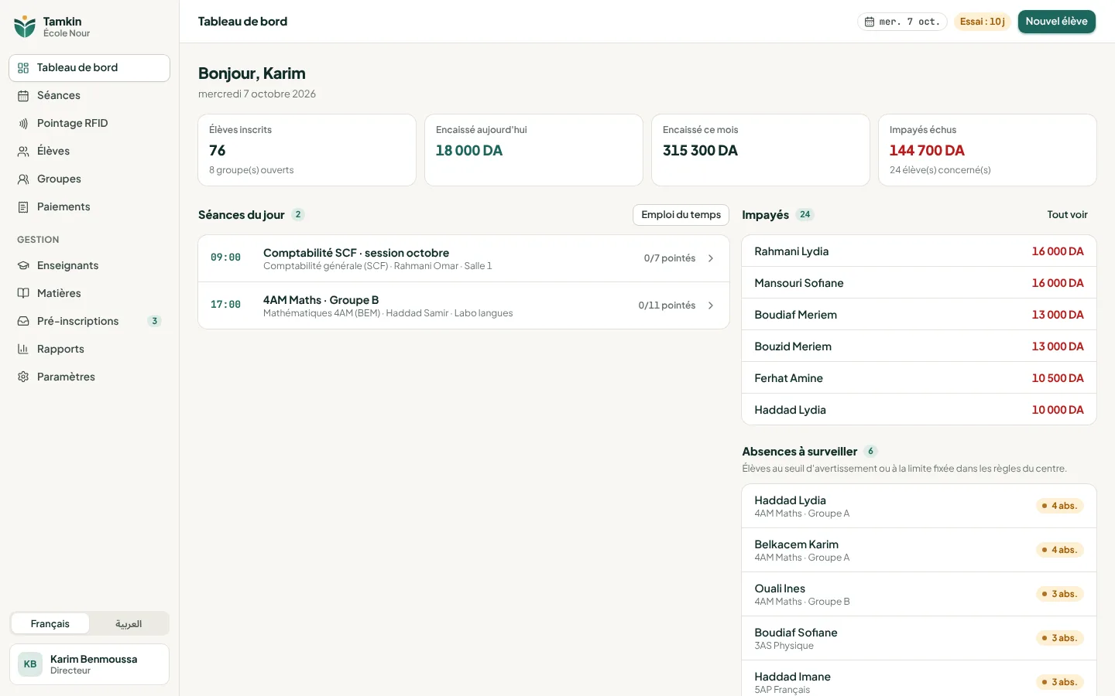Click the Paiements receipt icon

pos(23,207)
